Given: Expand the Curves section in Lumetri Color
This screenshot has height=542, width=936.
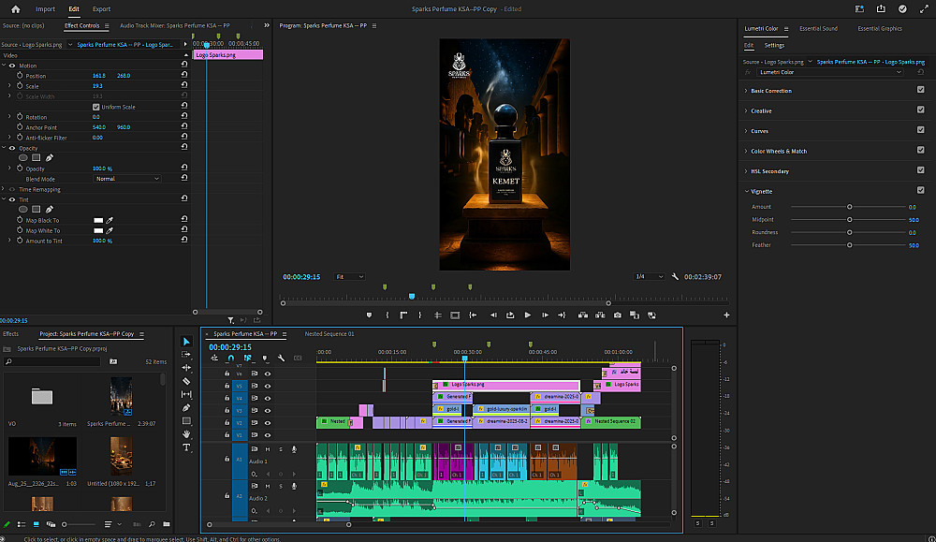Looking at the screenshot, I should pos(759,131).
